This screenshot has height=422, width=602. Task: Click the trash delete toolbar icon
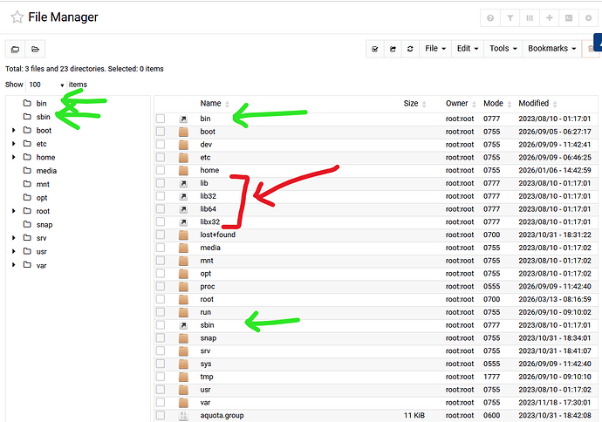[x=590, y=49]
